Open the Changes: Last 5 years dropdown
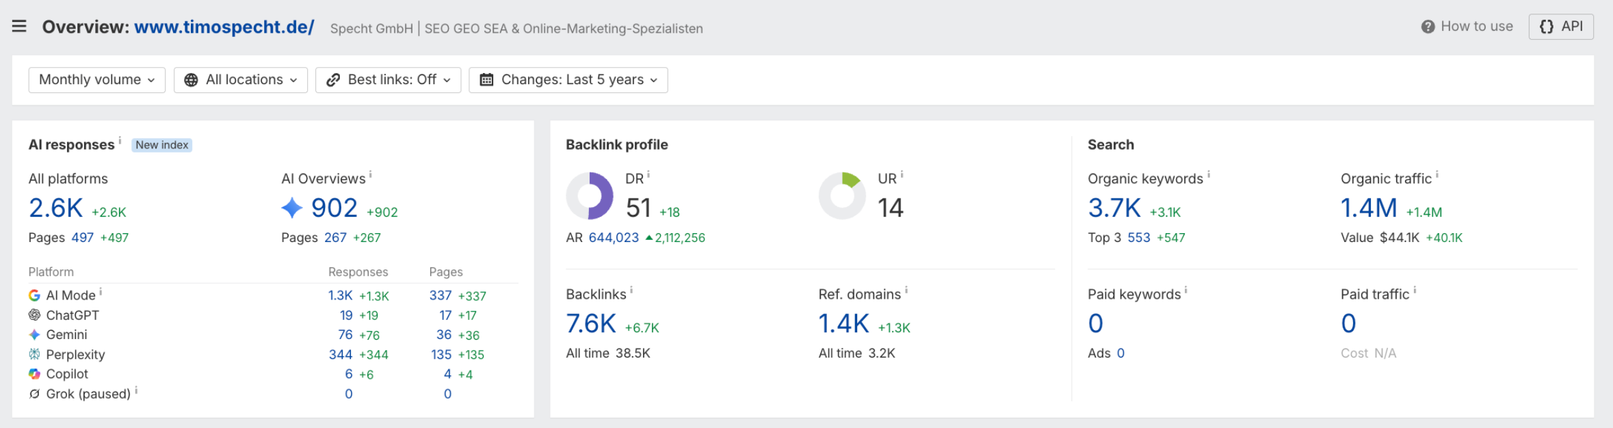1613x428 pixels. click(x=568, y=80)
